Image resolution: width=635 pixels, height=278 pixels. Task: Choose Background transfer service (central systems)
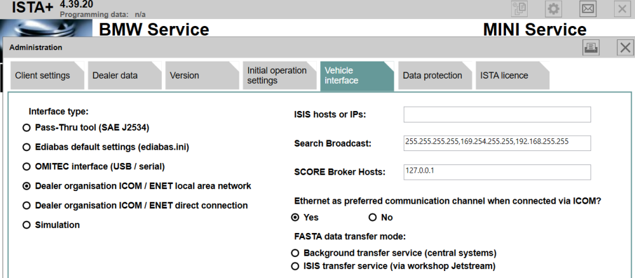[x=294, y=253]
